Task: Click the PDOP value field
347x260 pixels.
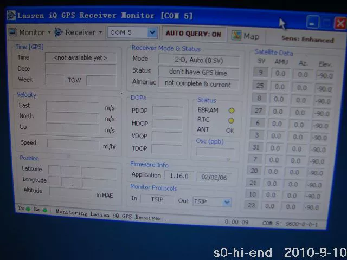Action: point(168,111)
